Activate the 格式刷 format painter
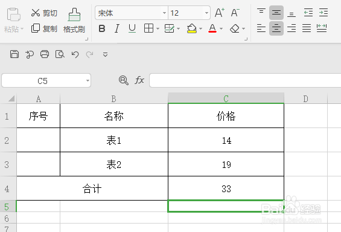 tap(74, 21)
